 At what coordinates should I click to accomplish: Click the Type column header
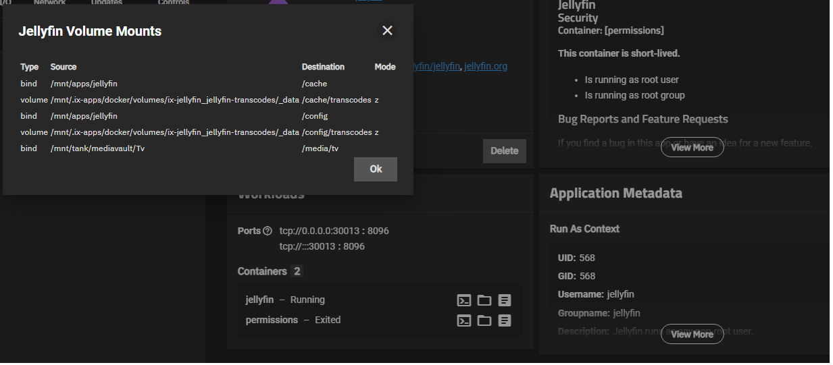click(30, 67)
